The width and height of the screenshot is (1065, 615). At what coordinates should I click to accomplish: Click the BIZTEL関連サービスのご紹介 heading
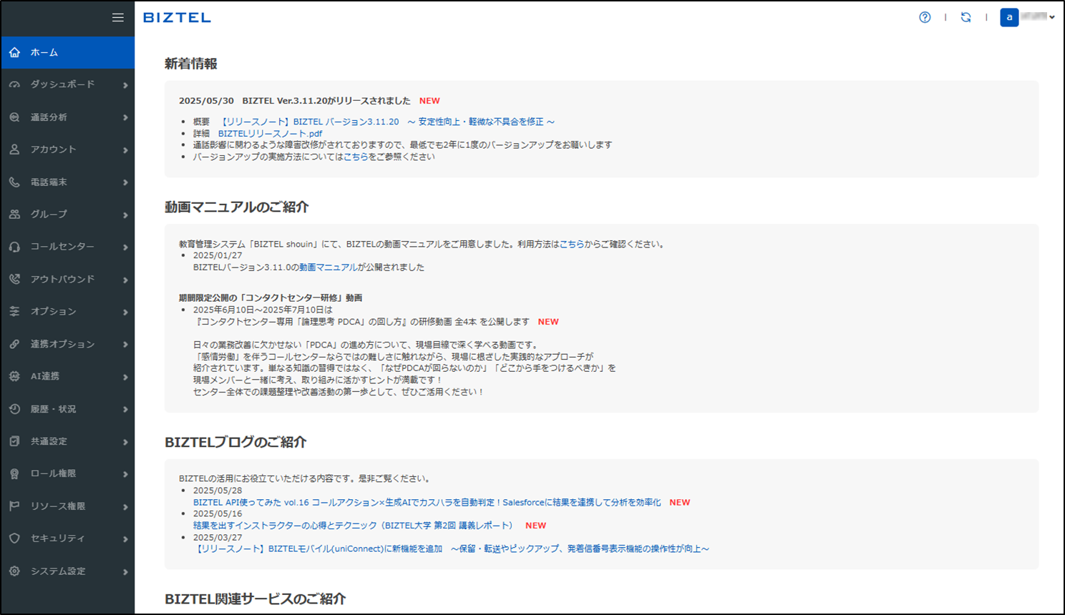[256, 599]
